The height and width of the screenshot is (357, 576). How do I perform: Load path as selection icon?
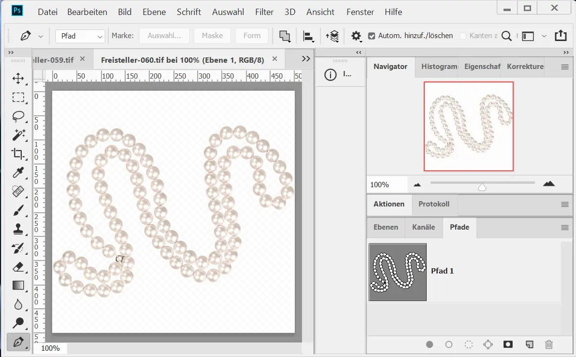tap(468, 344)
